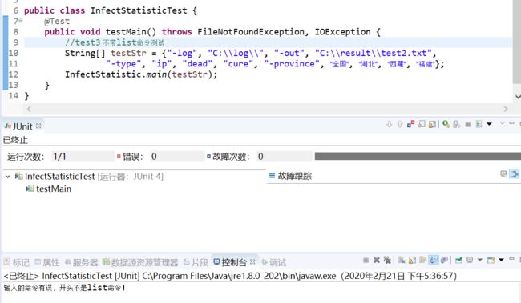Collapse the code fold at line 7
521x303 pixels.
pos(21,21)
